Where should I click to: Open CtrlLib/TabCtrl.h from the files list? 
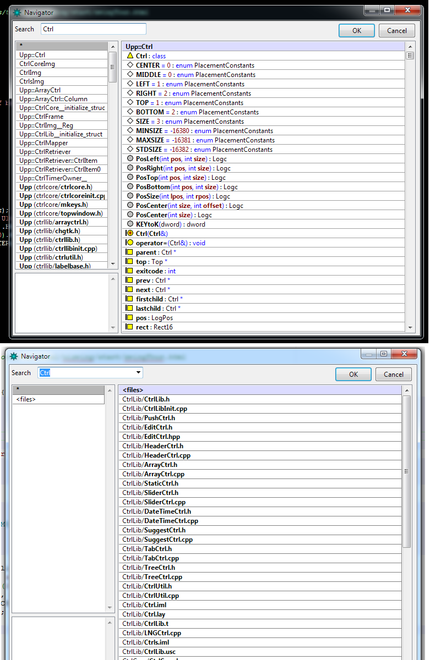[147, 549]
